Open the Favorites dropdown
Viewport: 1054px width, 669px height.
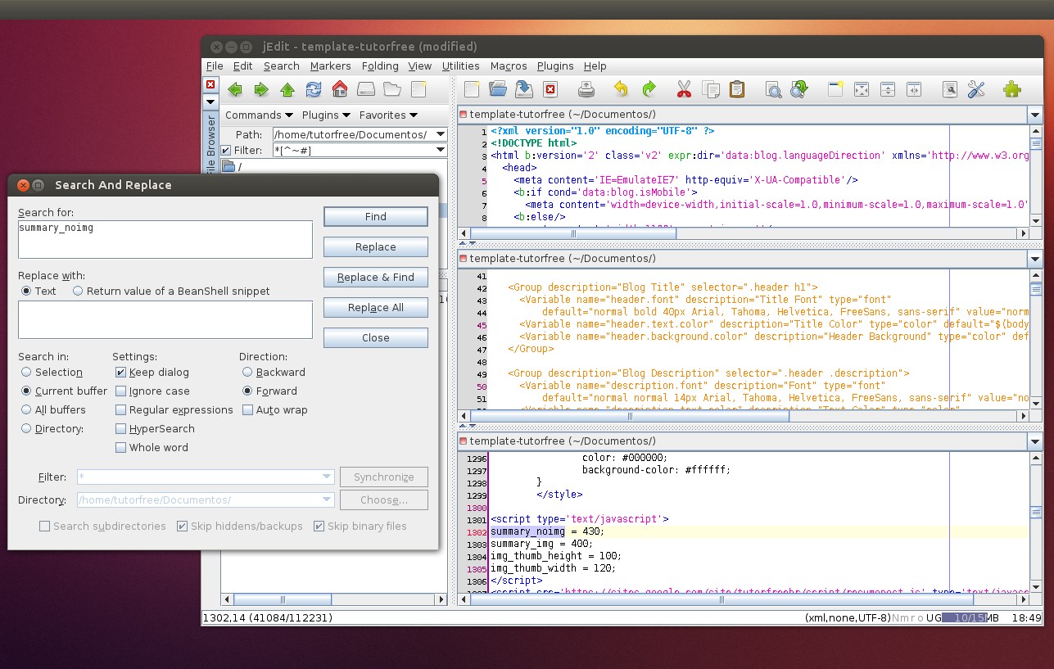pyautogui.click(x=388, y=115)
